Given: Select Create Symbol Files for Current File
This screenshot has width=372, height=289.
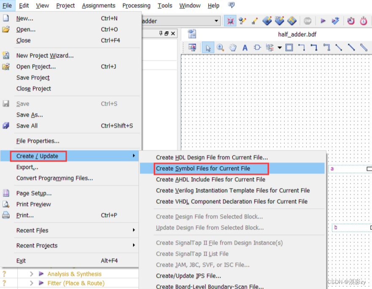Looking at the screenshot, I should (232, 168).
